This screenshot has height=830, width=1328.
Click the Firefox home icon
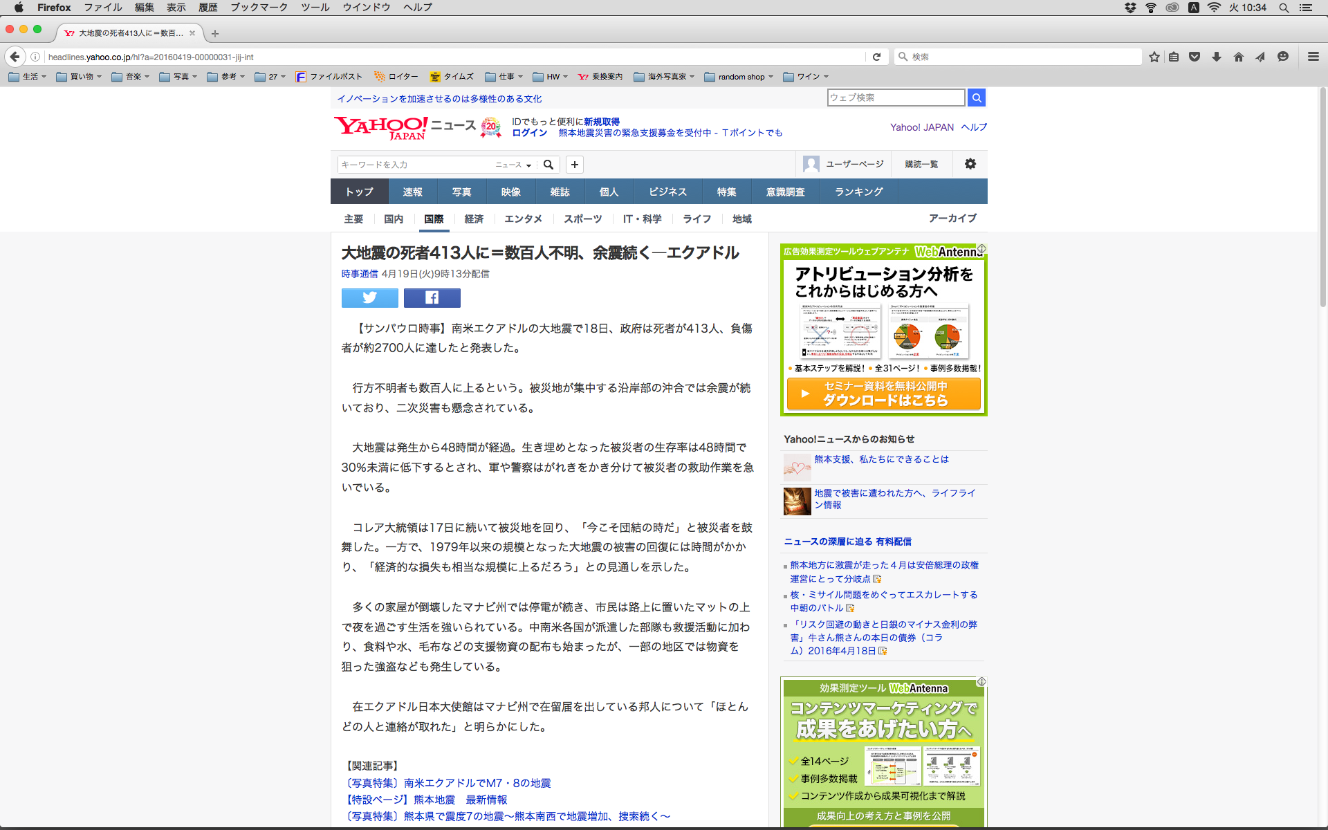1238,57
